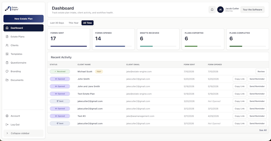Select the All Time filter

pos(87,23)
